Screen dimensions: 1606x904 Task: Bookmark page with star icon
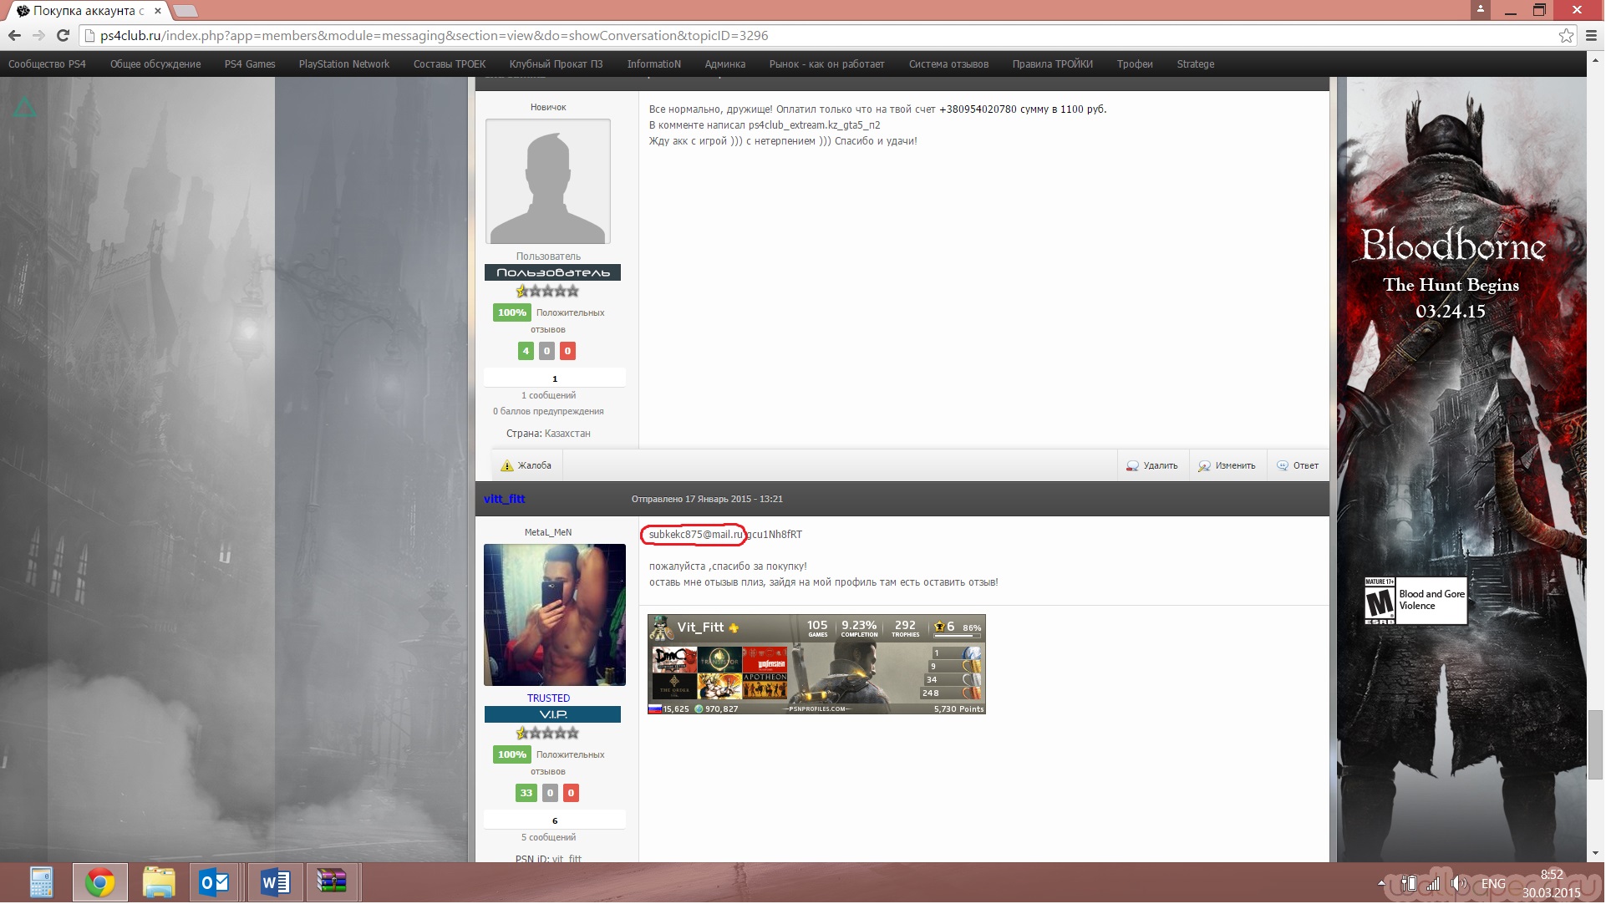tap(1566, 36)
